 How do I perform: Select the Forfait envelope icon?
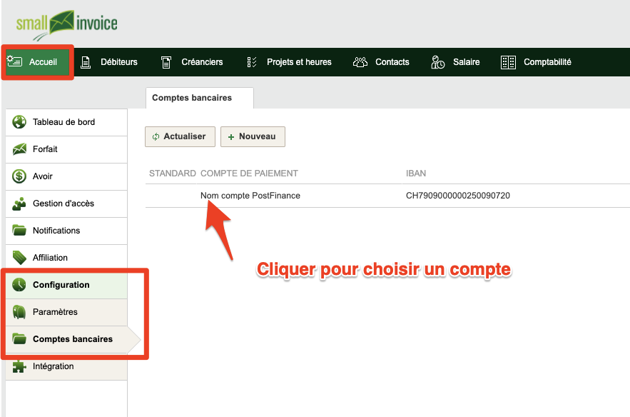click(19, 149)
